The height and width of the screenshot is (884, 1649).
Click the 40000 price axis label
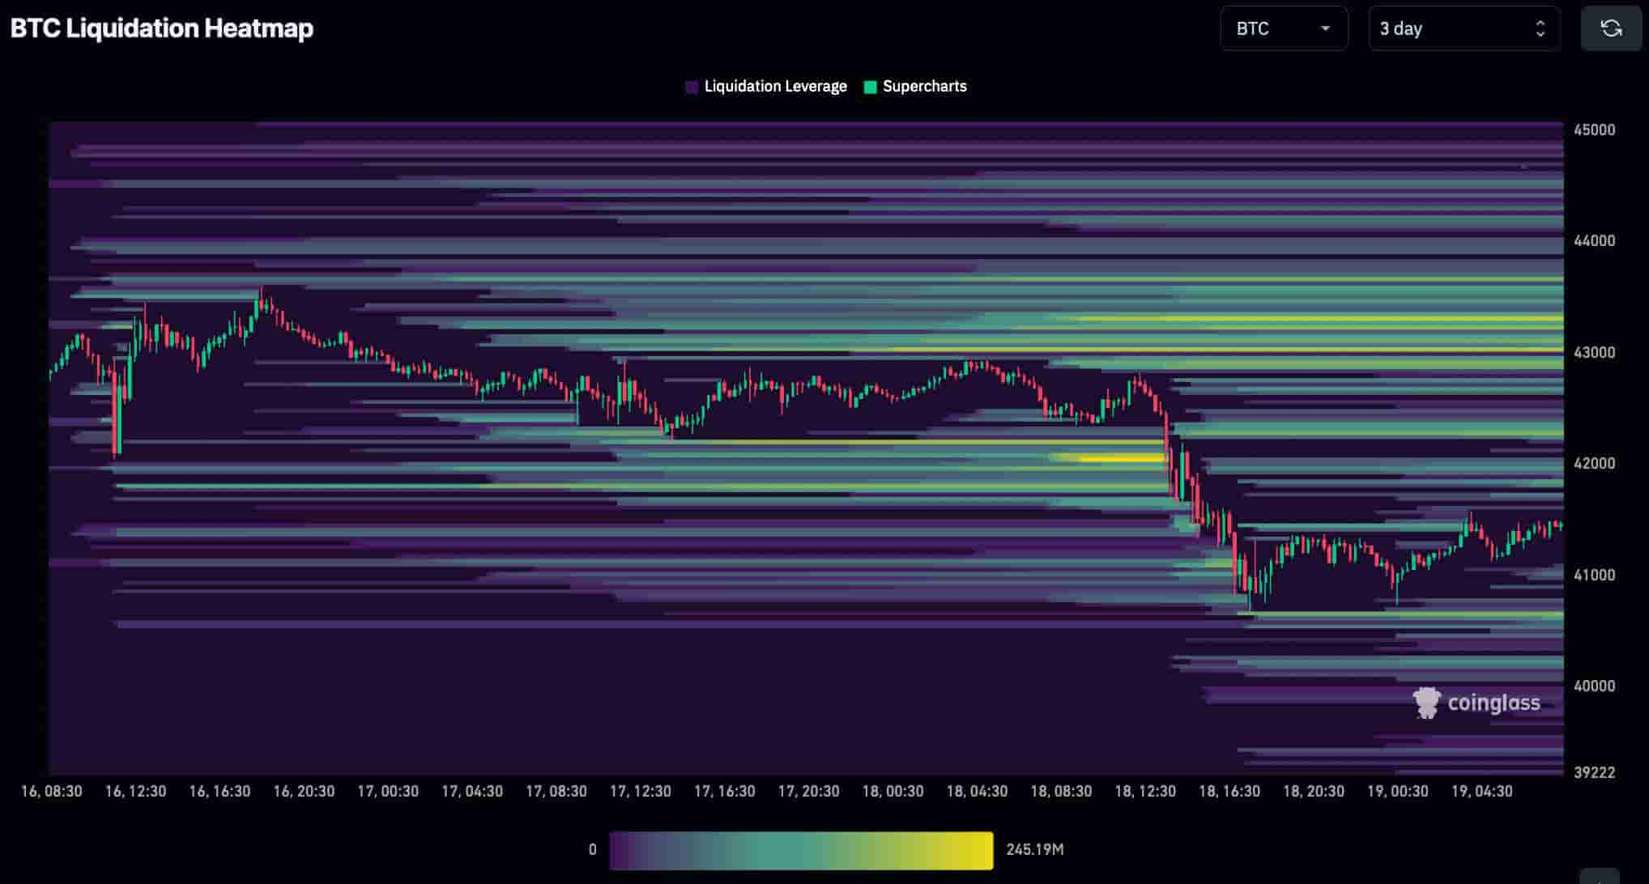(1594, 686)
